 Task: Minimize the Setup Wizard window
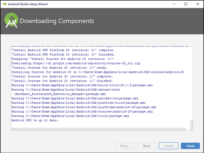click(x=174, y=4)
